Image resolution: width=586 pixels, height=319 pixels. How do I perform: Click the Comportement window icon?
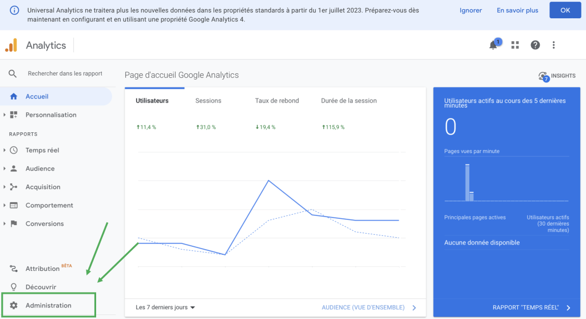(14, 205)
